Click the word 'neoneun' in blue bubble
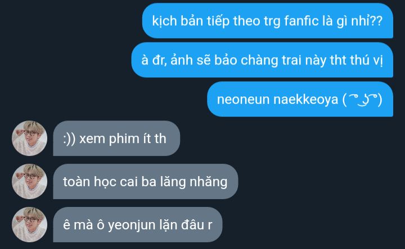 243,100
